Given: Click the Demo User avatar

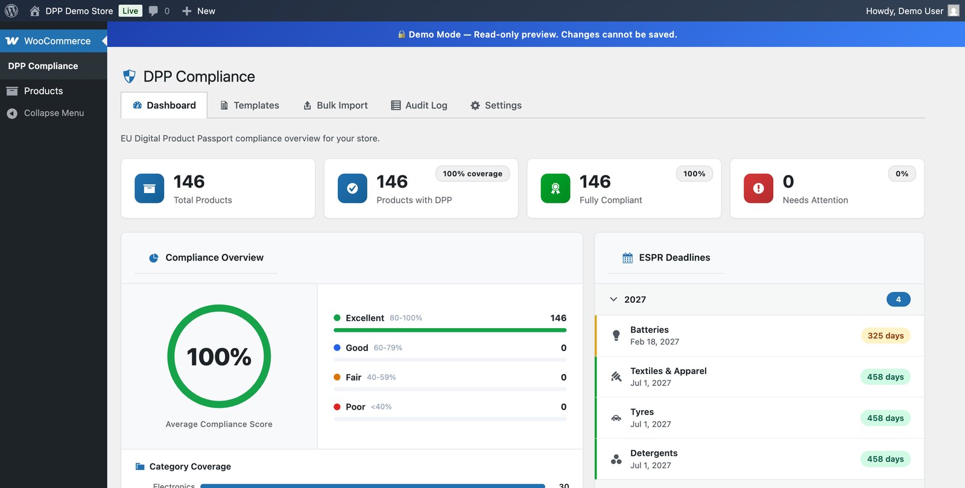Looking at the screenshot, I should [x=954, y=11].
